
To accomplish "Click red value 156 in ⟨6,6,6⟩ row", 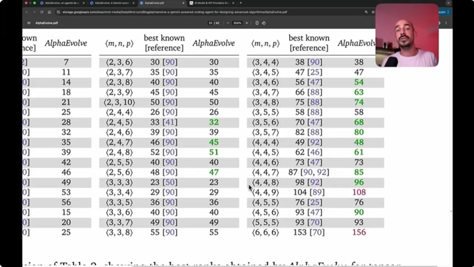I will pos(359,232).
